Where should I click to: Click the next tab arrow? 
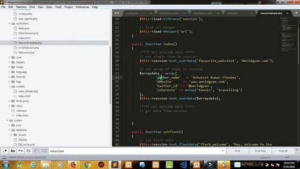coord(118,13)
